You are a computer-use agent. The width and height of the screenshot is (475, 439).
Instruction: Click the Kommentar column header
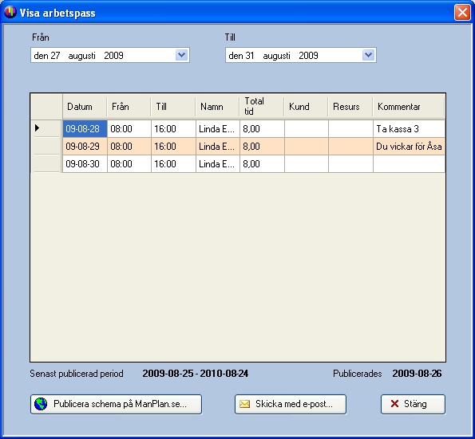[409, 107]
